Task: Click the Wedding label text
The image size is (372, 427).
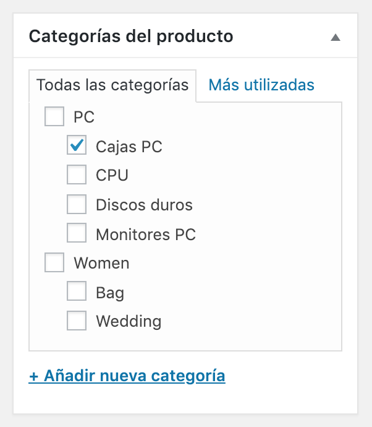Action: 129,322
